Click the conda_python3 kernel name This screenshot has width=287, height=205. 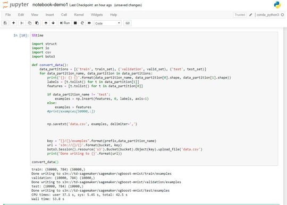[x=267, y=15]
